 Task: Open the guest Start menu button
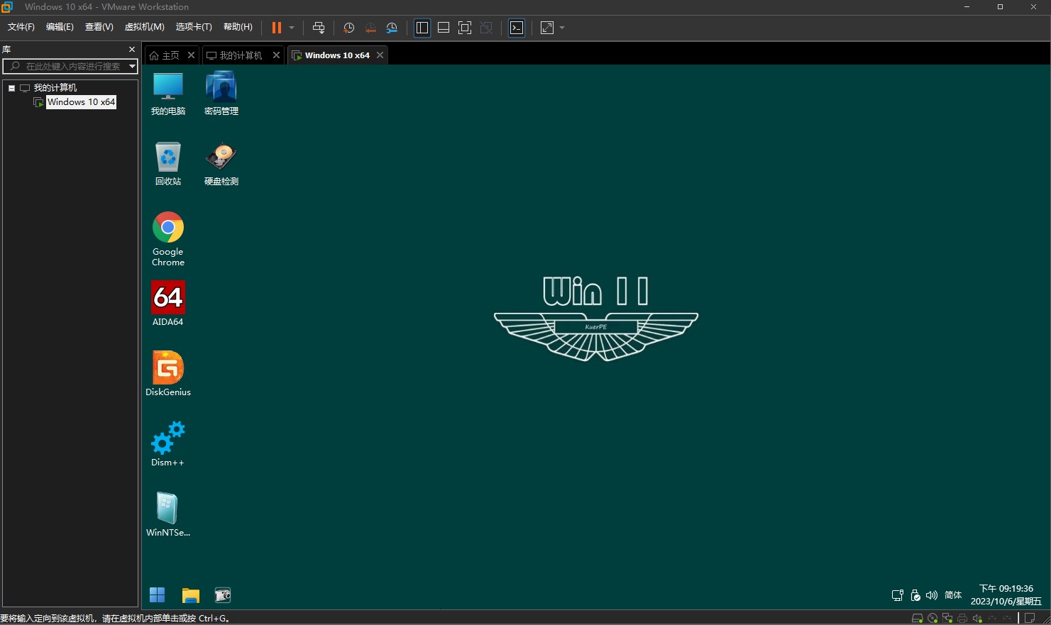[158, 594]
